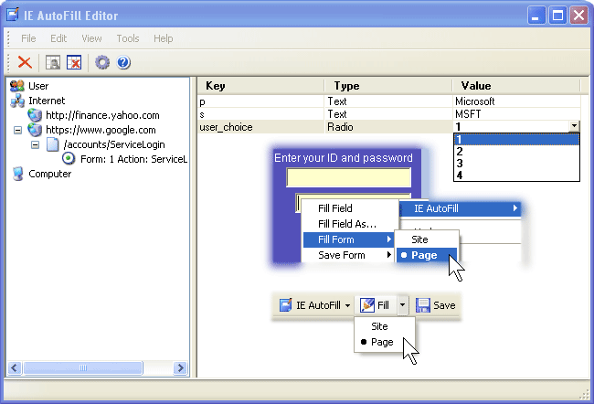Click the red X delete toolbar icon
The width and height of the screenshot is (594, 404).
coord(25,62)
